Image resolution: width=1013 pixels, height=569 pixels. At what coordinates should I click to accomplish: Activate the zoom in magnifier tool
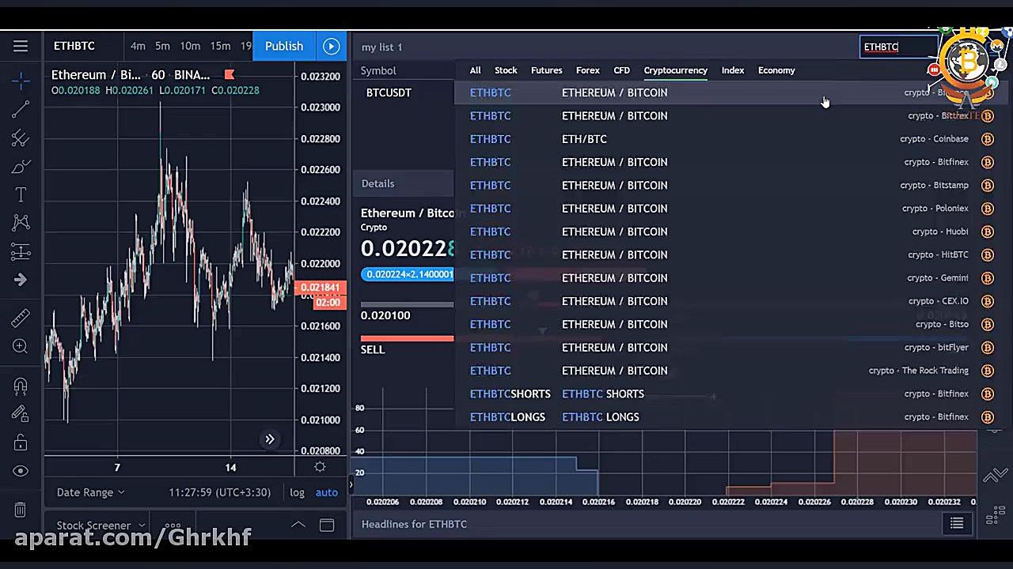21,346
